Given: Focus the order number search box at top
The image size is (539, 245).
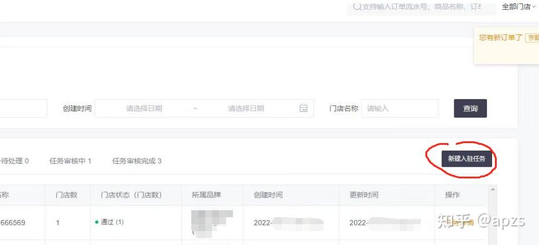Looking at the screenshot, I should pyautogui.click(x=421, y=7).
